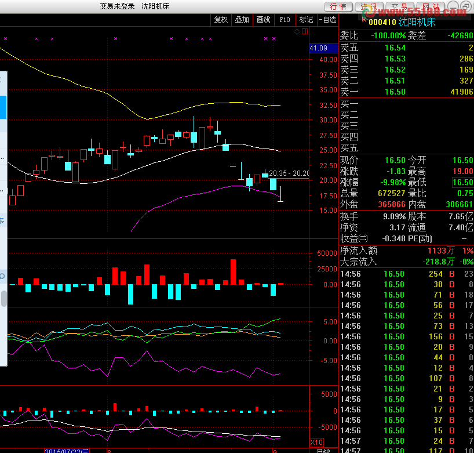Click the boxed 最低 16.50 value
474x453 pixels.
(463, 182)
